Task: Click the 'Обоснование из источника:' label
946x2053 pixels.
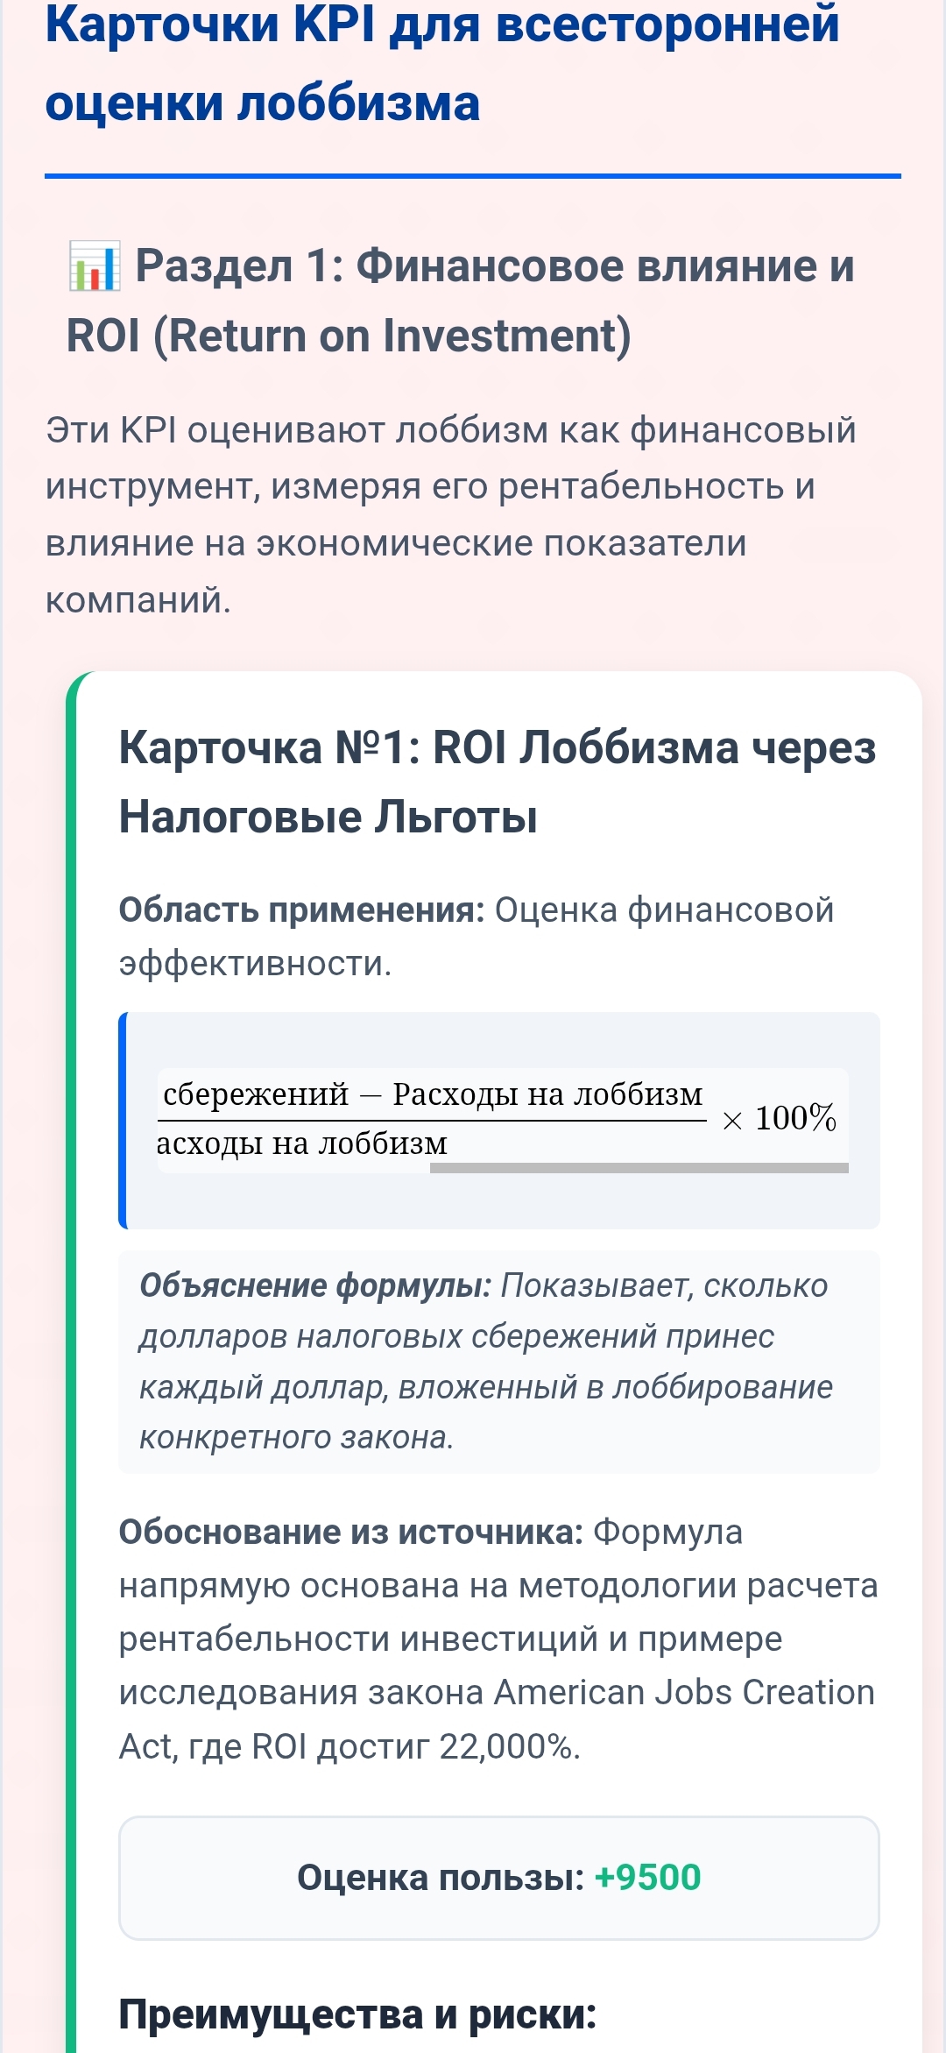Action: (x=350, y=1533)
